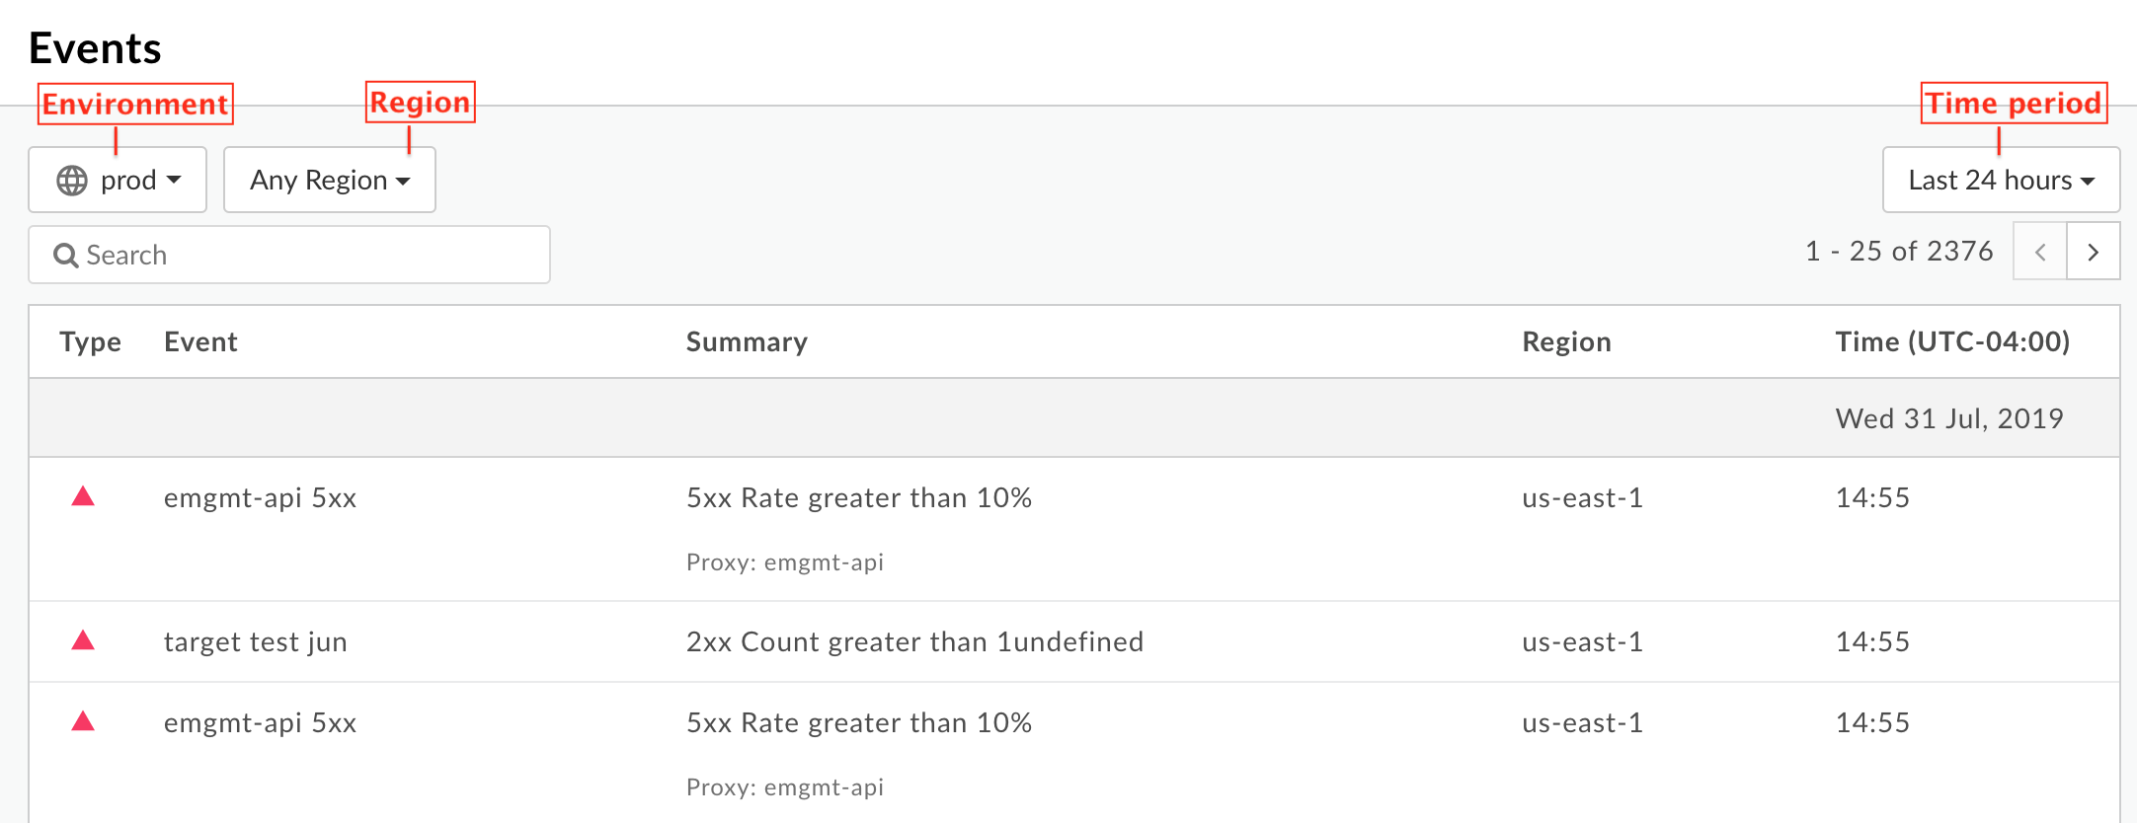2137x823 pixels.
Task: Click the search magnifier icon
Action: pyautogui.click(x=65, y=255)
